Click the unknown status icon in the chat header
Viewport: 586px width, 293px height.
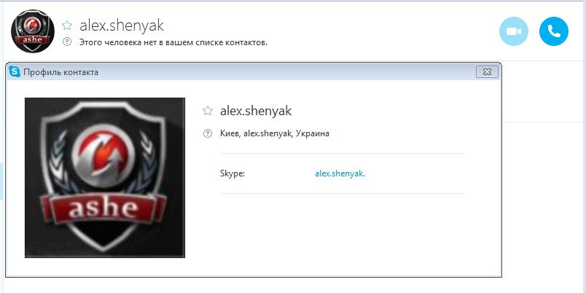click(x=67, y=42)
